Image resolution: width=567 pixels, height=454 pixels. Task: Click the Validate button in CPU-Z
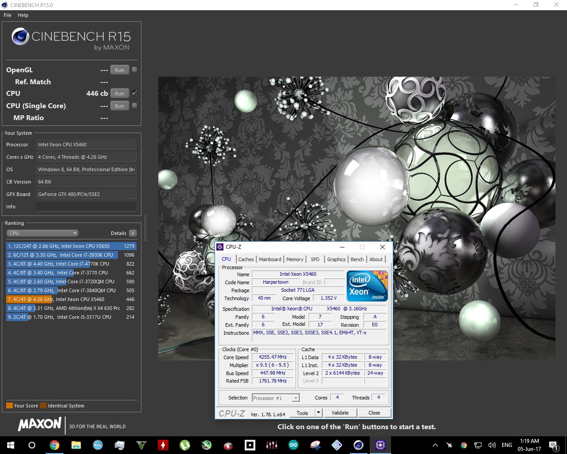[x=340, y=413]
